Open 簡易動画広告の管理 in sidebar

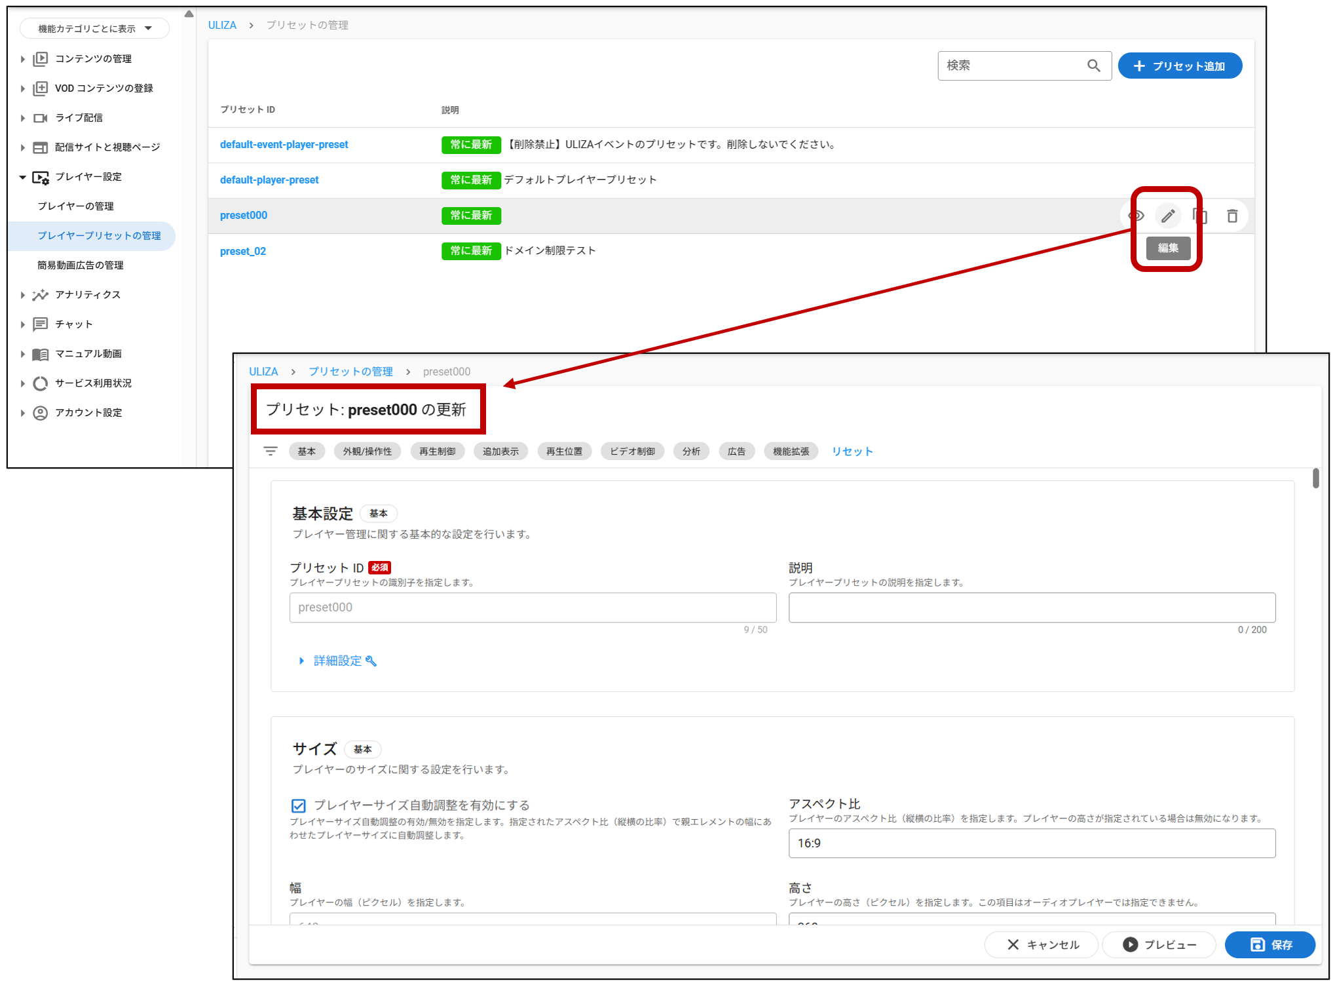tap(81, 265)
